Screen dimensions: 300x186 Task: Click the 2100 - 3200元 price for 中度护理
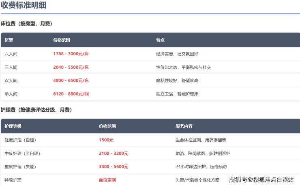tap(114, 153)
